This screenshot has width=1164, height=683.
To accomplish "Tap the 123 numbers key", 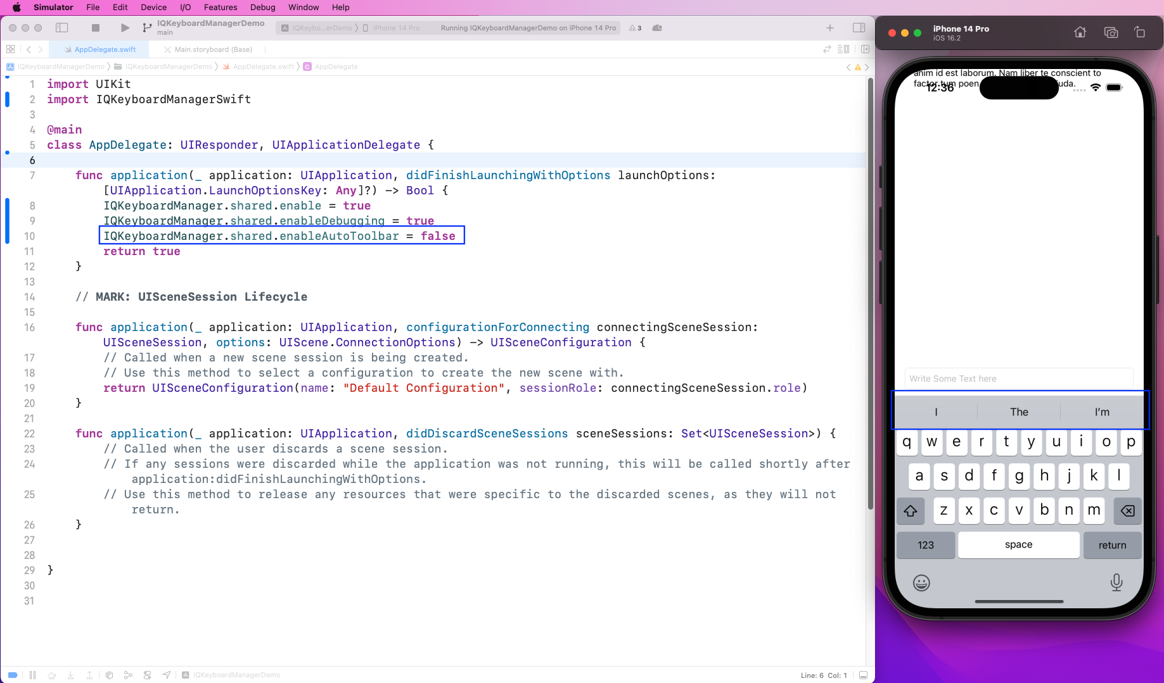I will coord(926,545).
